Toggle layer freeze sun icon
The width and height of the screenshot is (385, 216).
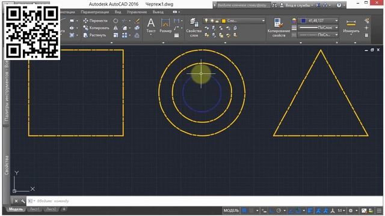[212, 21]
